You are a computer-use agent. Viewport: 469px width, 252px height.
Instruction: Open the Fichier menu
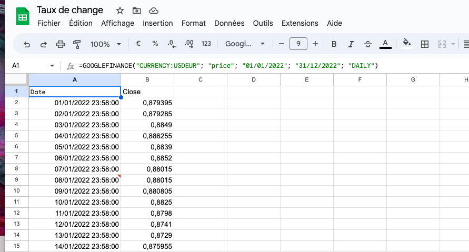[x=49, y=23]
